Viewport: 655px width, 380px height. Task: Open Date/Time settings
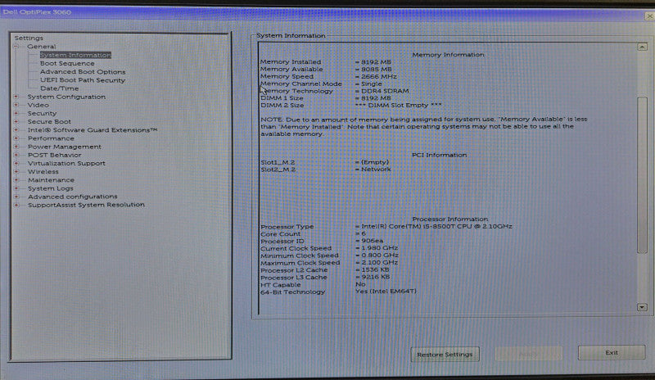[x=59, y=88]
